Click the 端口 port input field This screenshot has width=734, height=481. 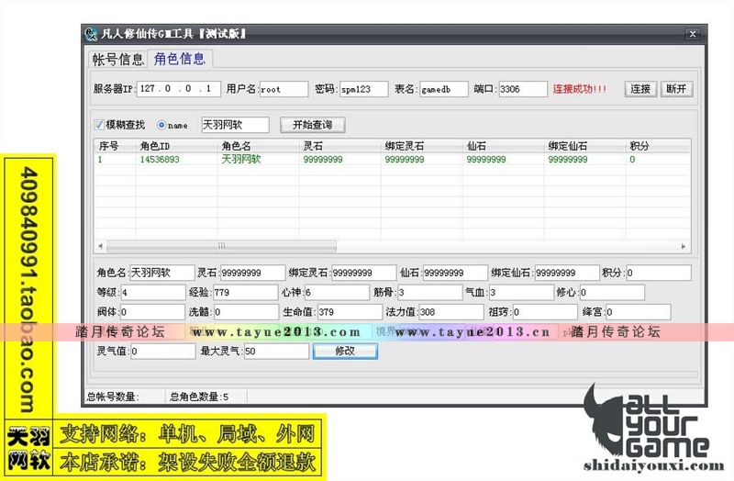(x=522, y=90)
